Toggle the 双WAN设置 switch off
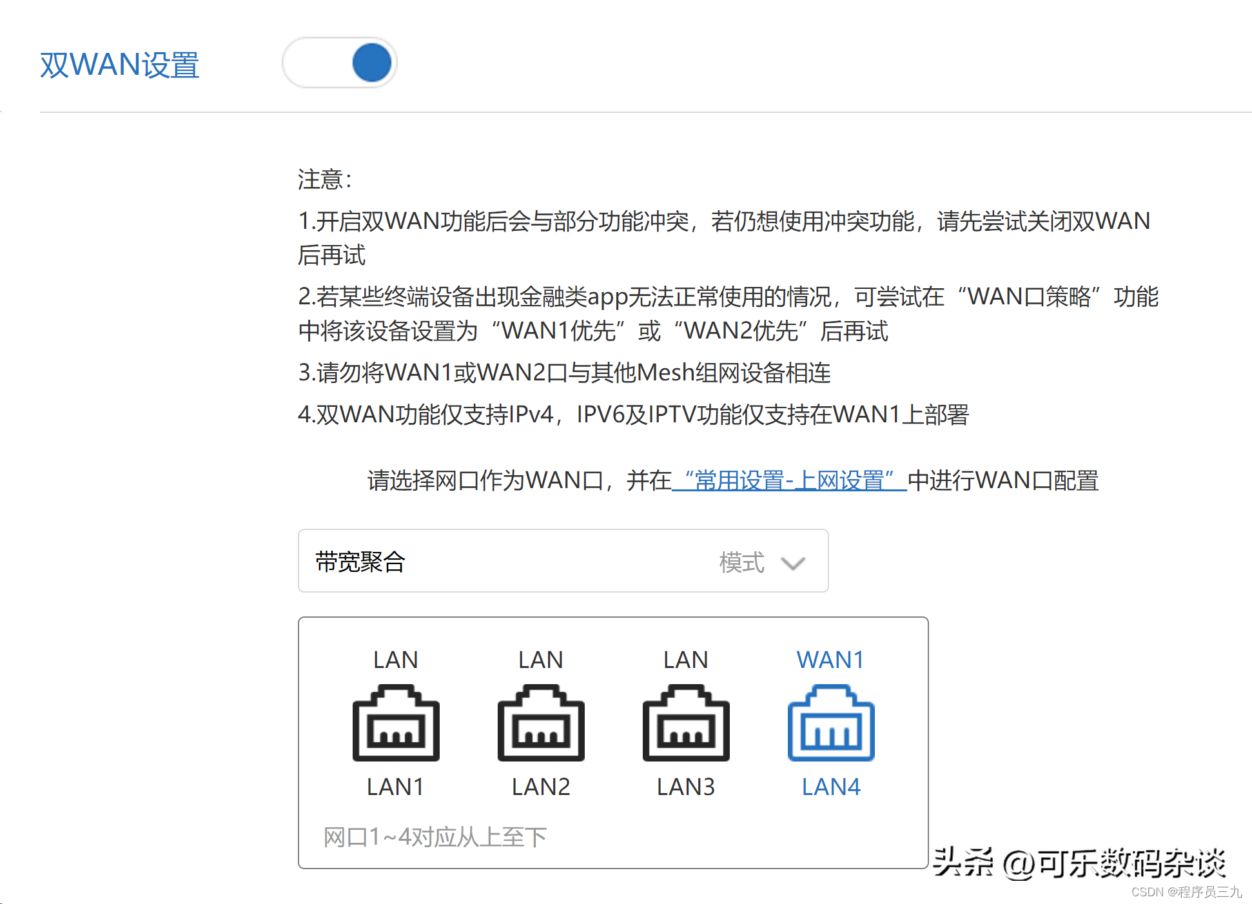The image size is (1252, 904). [340, 63]
